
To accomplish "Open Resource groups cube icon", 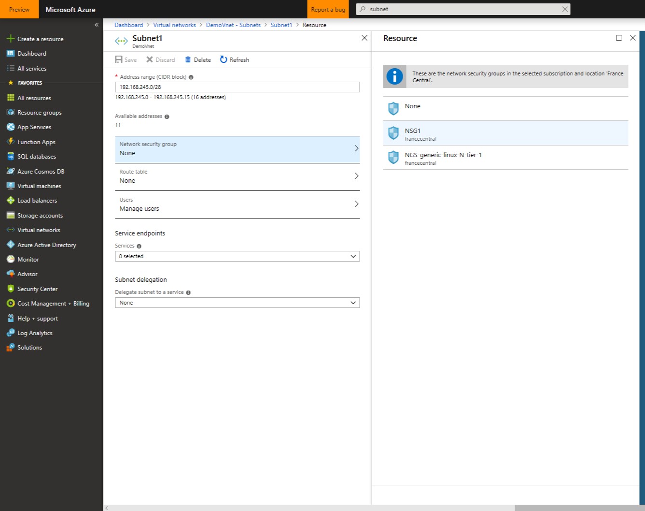I will coord(11,112).
